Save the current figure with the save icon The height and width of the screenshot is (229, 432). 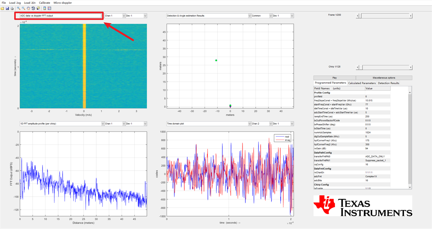click(x=7, y=8)
